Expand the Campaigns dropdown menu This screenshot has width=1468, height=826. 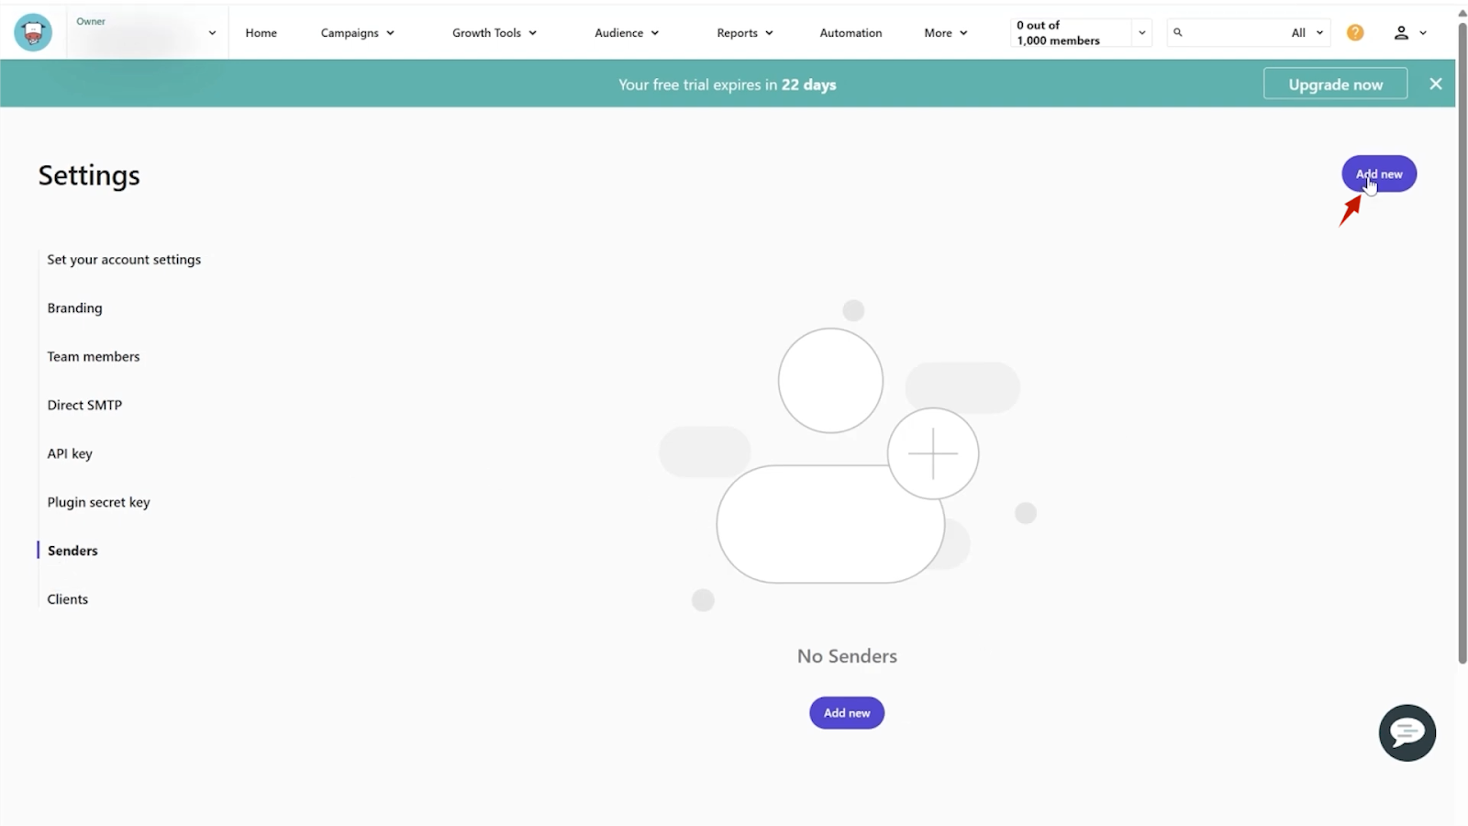357,33
